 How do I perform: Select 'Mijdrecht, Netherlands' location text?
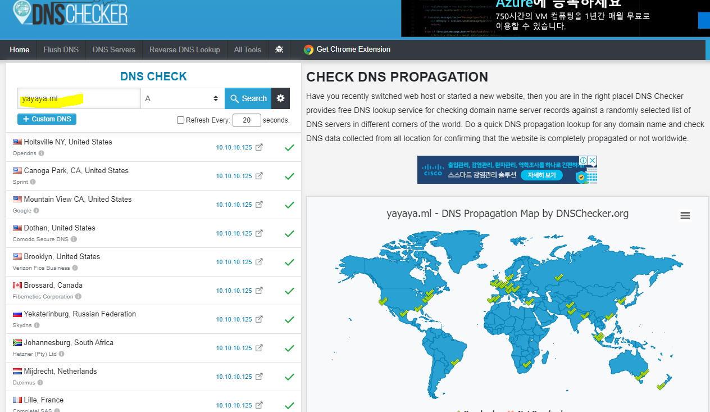point(61,371)
